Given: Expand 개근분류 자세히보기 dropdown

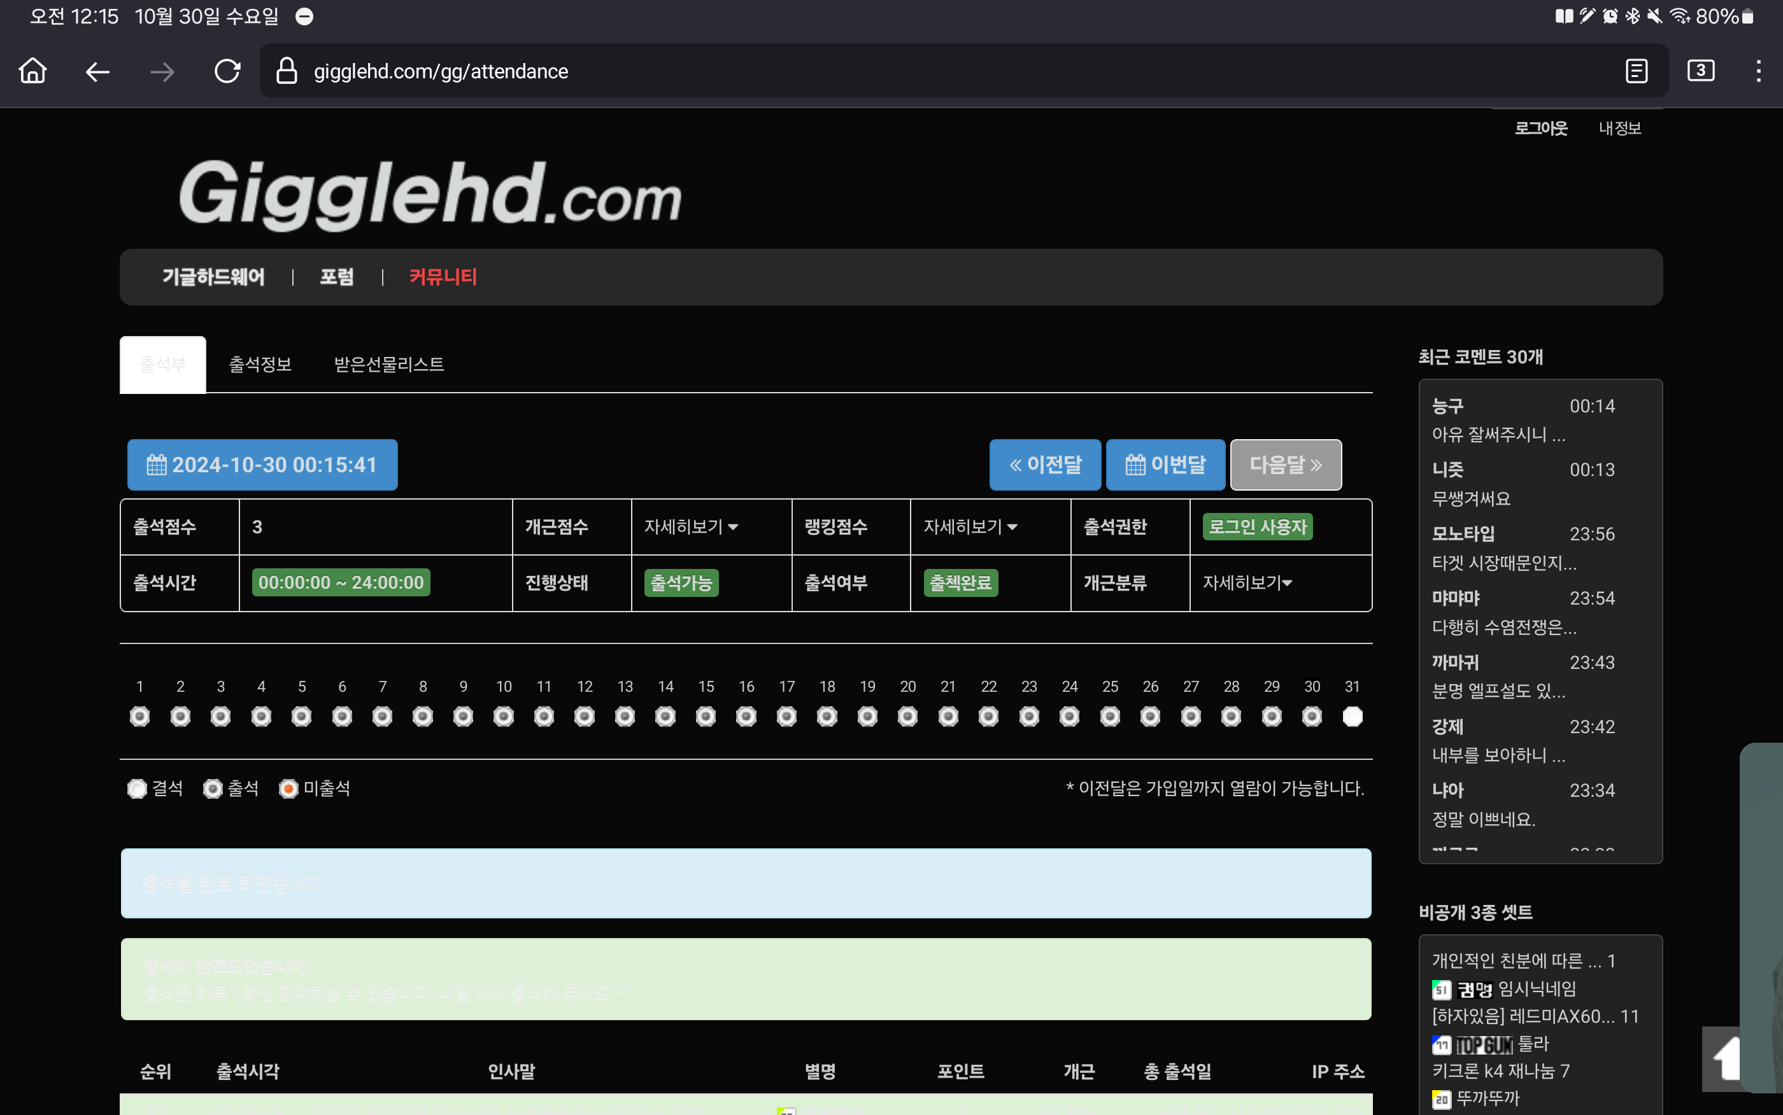Looking at the screenshot, I should tap(1247, 582).
